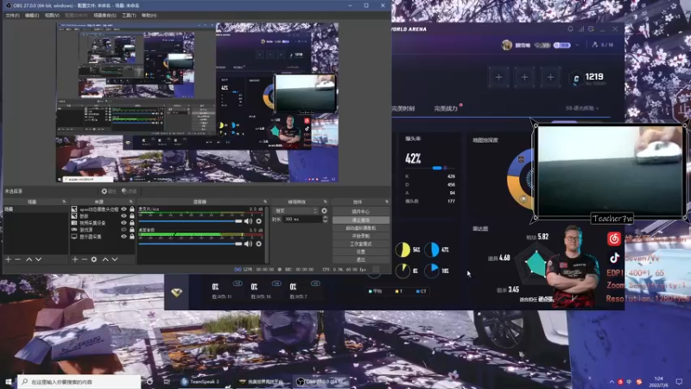
Task: Open the 渐变 scene transition dropdown
Action: click(x=295, y=211)
